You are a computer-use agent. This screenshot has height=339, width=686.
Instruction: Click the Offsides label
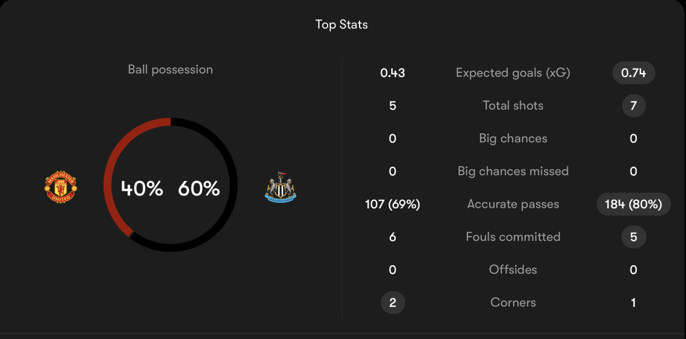pyautogui.click(x=513, y=270)
